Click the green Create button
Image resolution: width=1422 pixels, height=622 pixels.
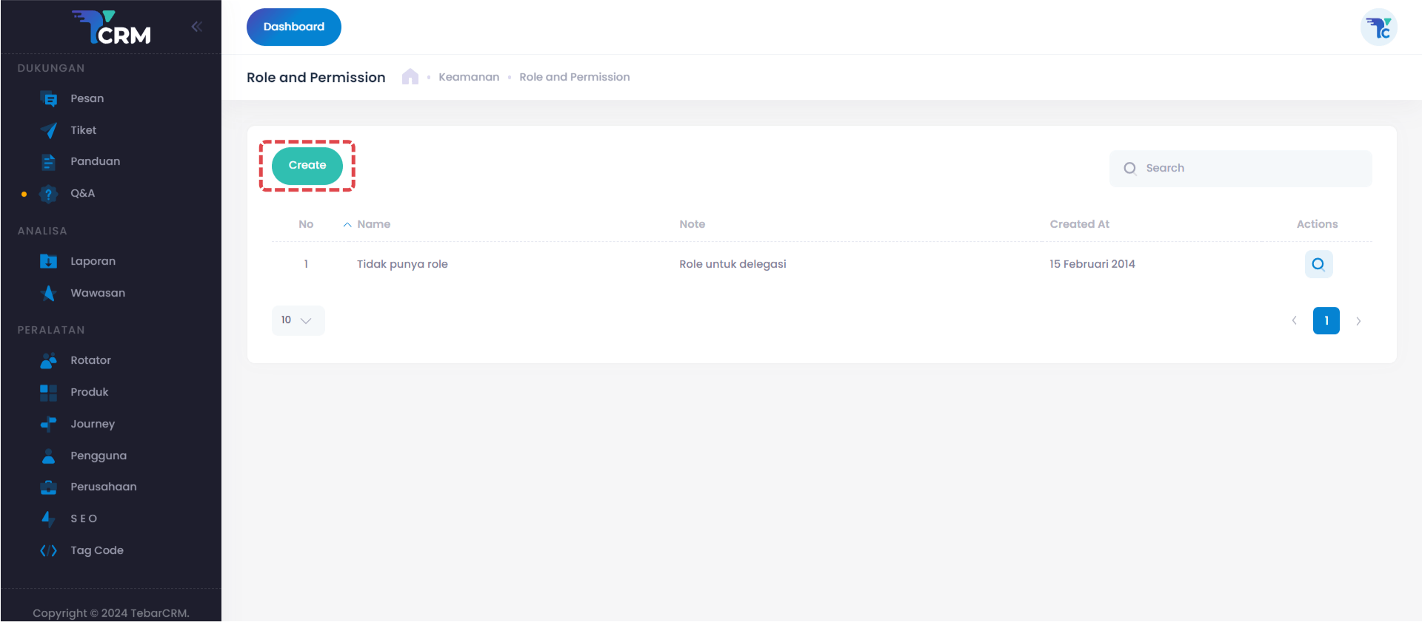[307, 166]
